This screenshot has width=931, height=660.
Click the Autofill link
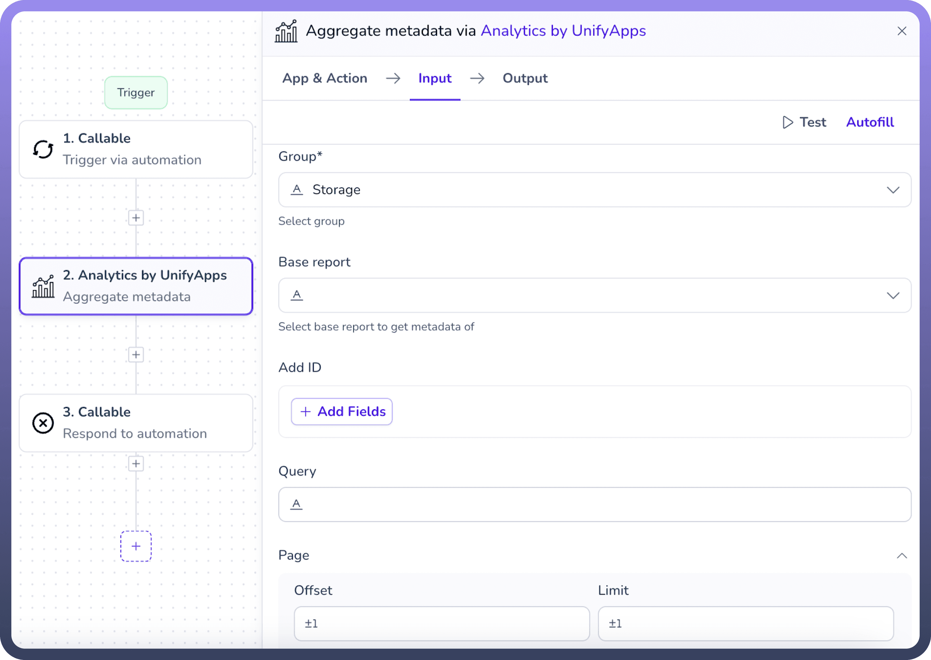point(870,122)
